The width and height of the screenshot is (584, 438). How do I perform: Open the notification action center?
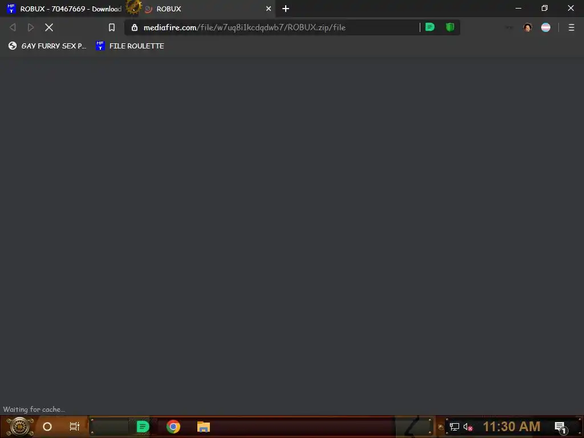(x=561, y=428)
